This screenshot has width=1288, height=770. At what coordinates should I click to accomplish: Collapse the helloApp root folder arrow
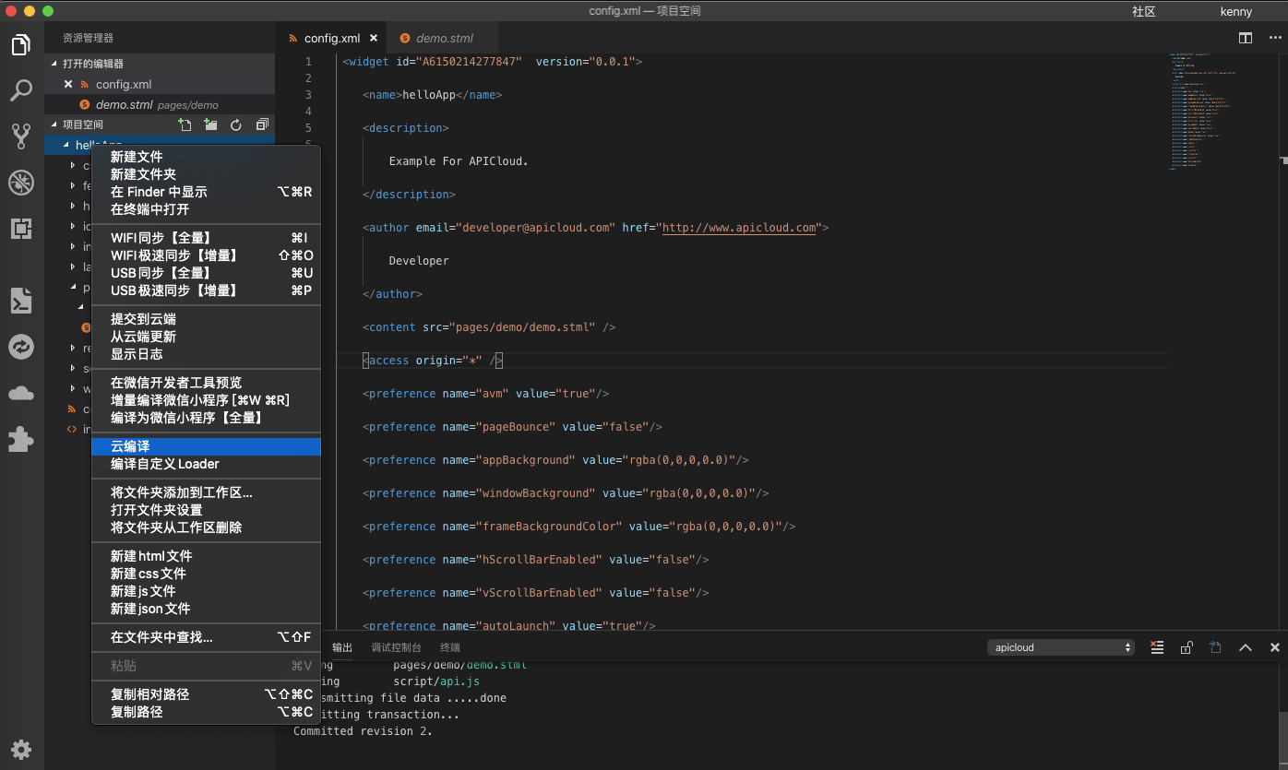click(x=66, y=145)
